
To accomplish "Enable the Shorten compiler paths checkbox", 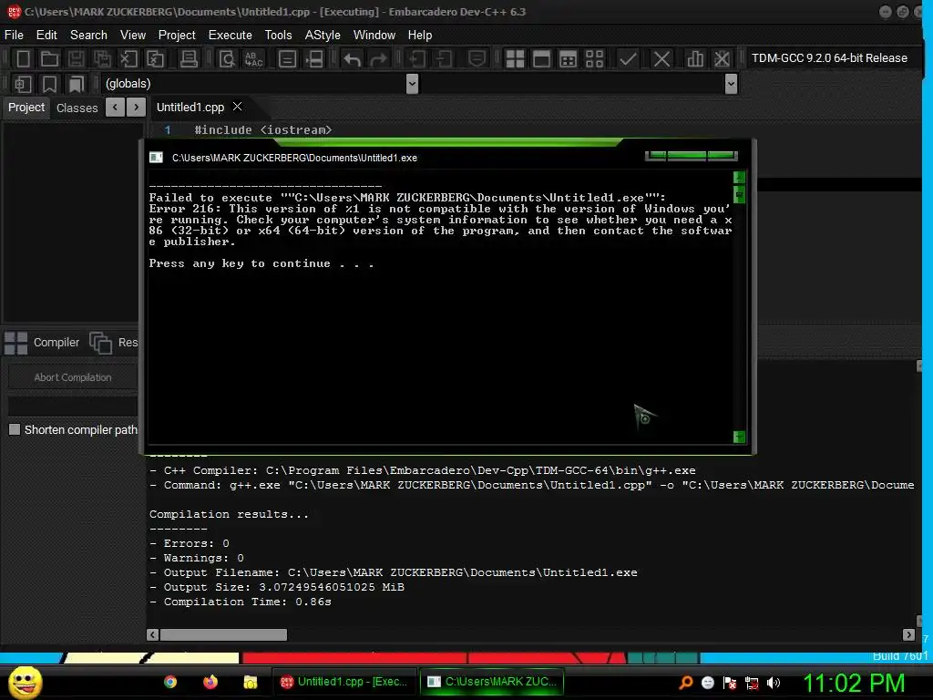I will point(15,429).
